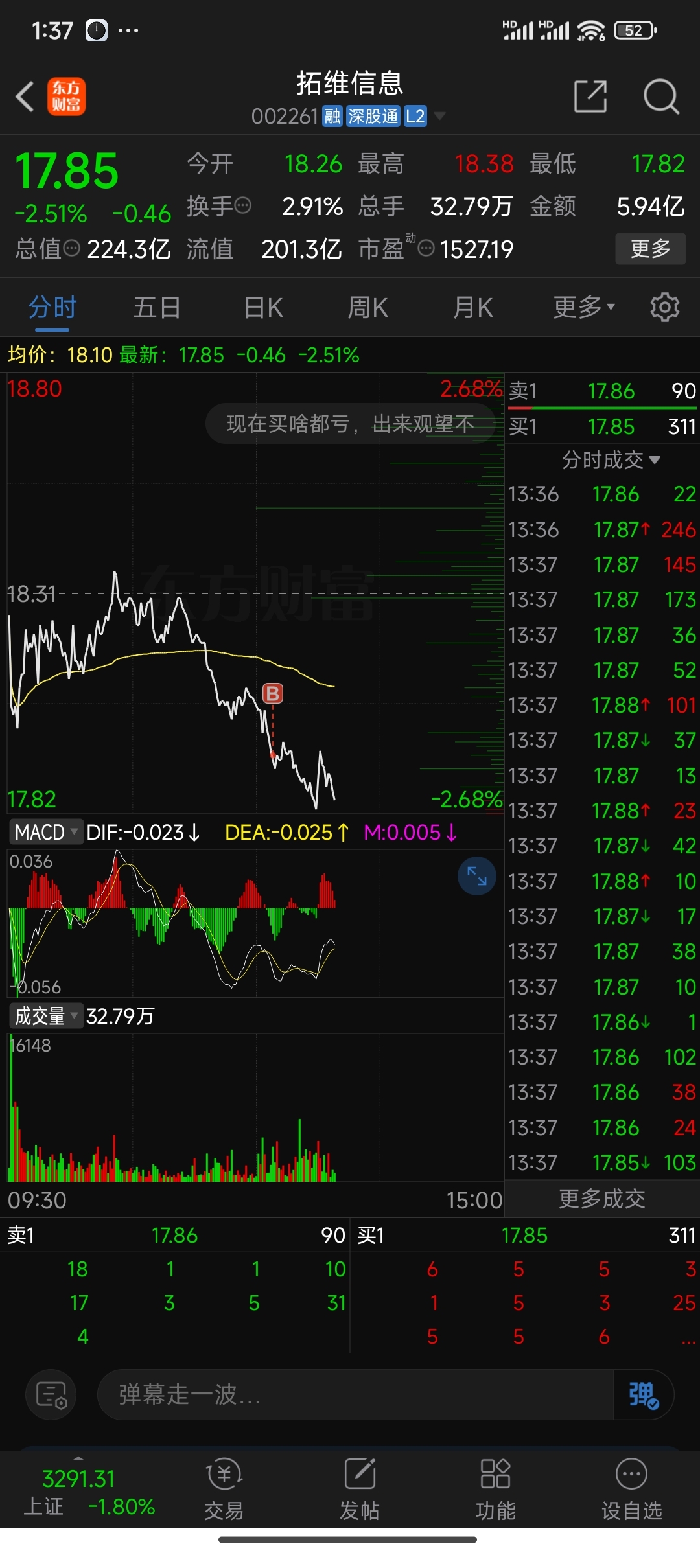Open 更多 chart period dropdown
Screen dimensions: 700x1555
tap(584, 307)
